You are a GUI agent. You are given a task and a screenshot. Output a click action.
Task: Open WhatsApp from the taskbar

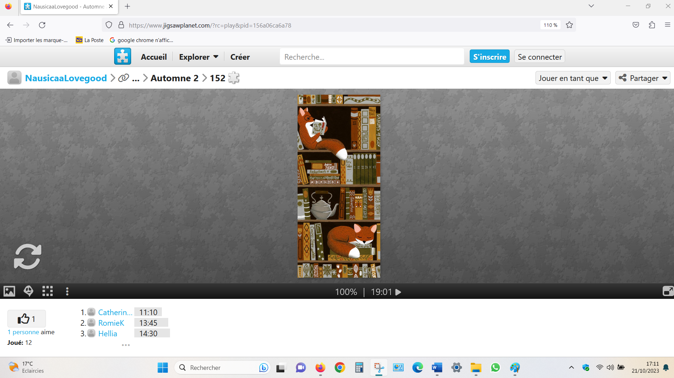click(x=495, y=368)
